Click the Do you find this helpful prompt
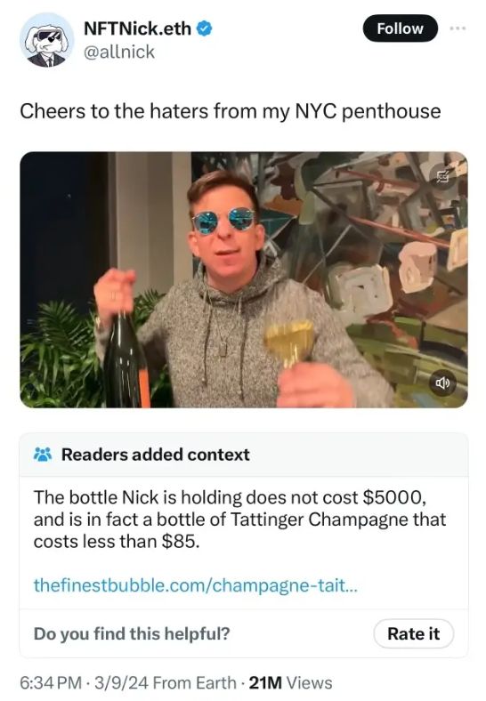 [x=132, y=633]
